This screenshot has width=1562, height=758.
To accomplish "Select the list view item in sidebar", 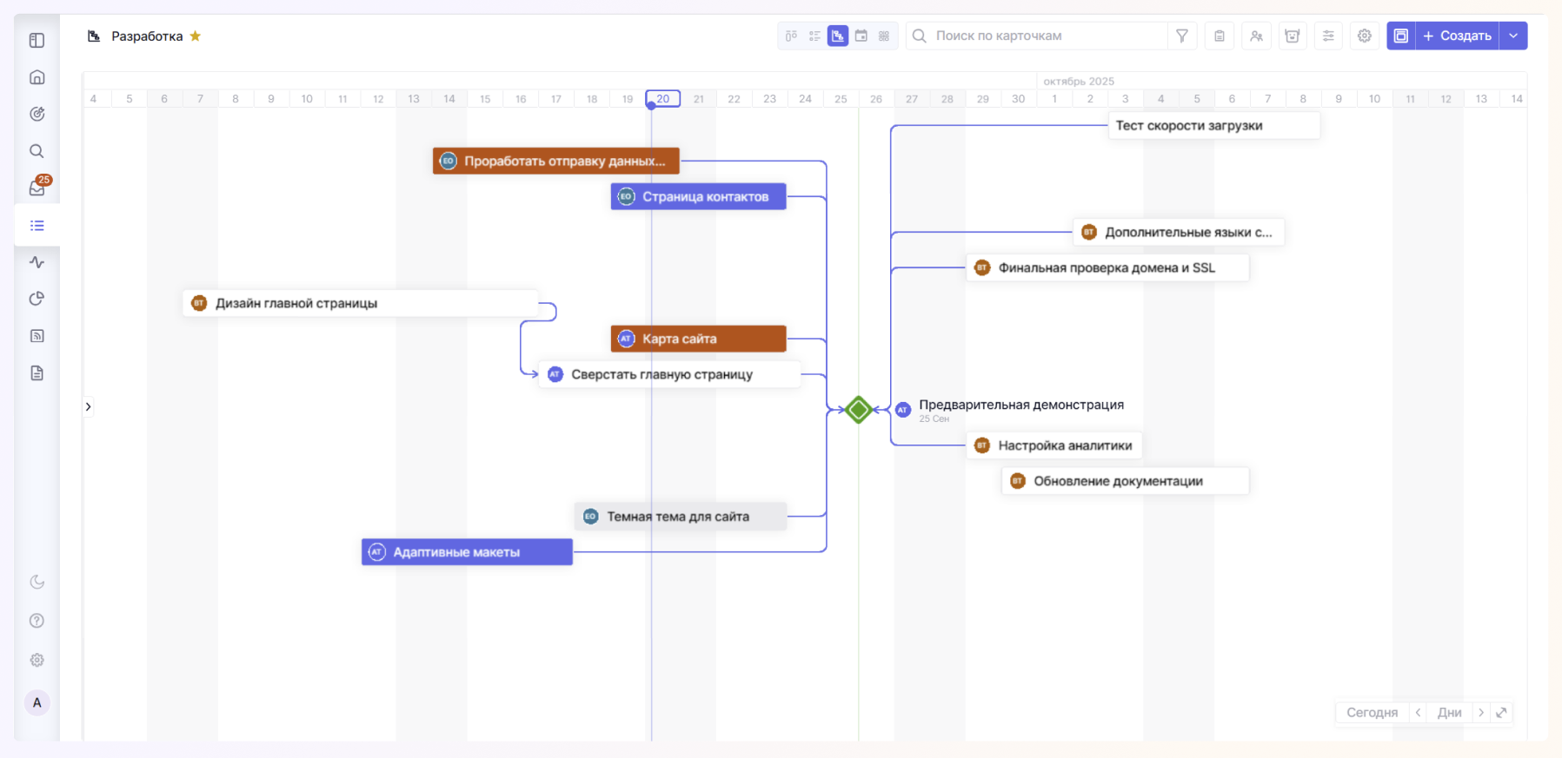I will pos(37,226).
